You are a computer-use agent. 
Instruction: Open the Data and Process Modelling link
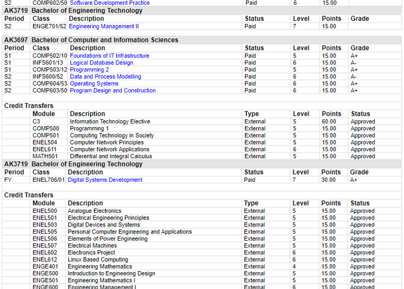point(105,77)
